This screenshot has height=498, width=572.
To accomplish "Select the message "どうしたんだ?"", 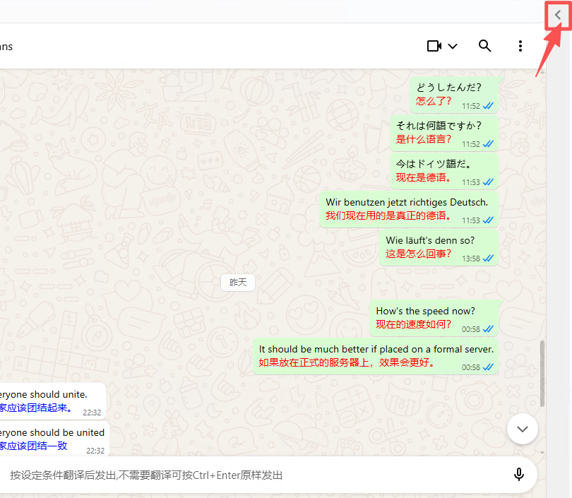I will coord(448,88).
